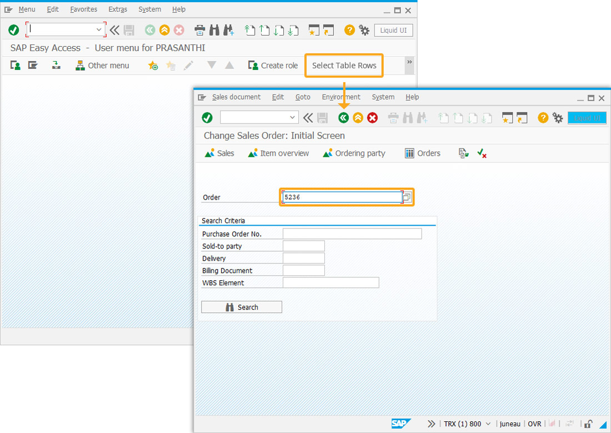The image size is (611, 433).
Task: Click Customize Layout gear in Change Sales Order window
Action: (x=558, y=117)
